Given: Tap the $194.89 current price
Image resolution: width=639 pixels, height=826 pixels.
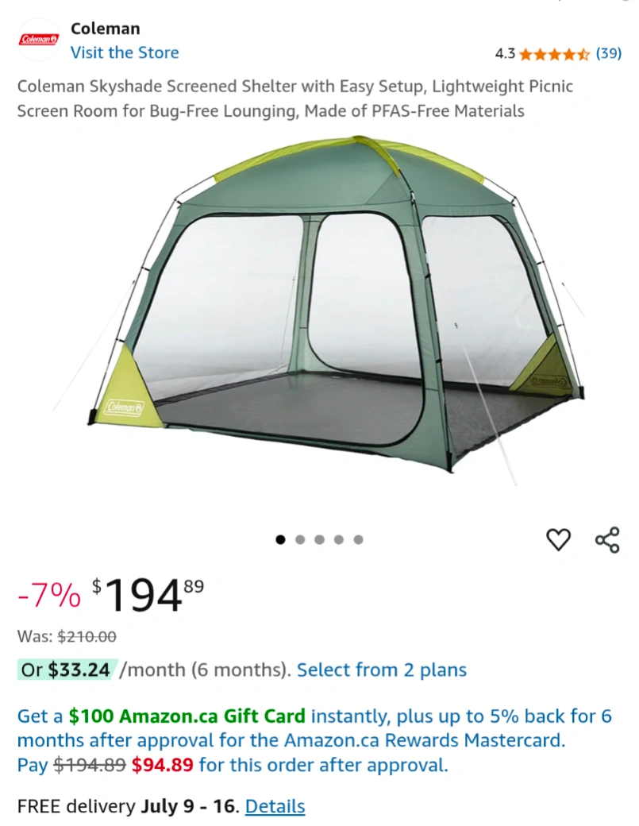Looking at the screenshot, I should (x=148, y=595).
